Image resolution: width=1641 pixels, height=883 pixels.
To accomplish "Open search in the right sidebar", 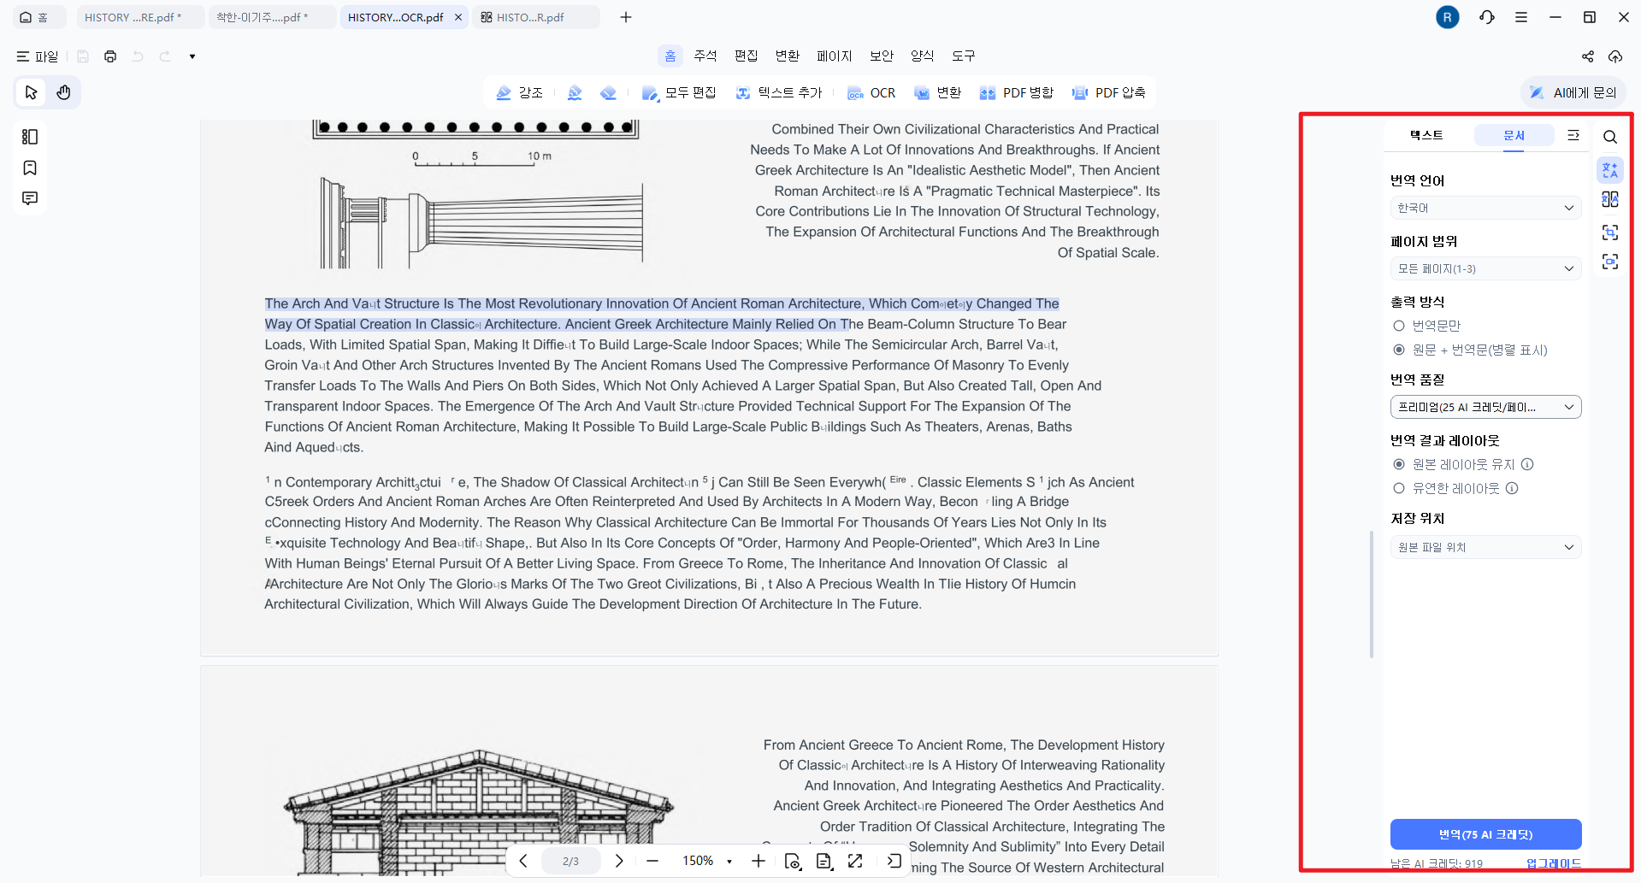I will (1610, 137).
